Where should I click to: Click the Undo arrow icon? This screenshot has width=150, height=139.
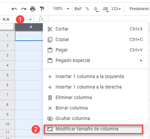coord(14,9)
